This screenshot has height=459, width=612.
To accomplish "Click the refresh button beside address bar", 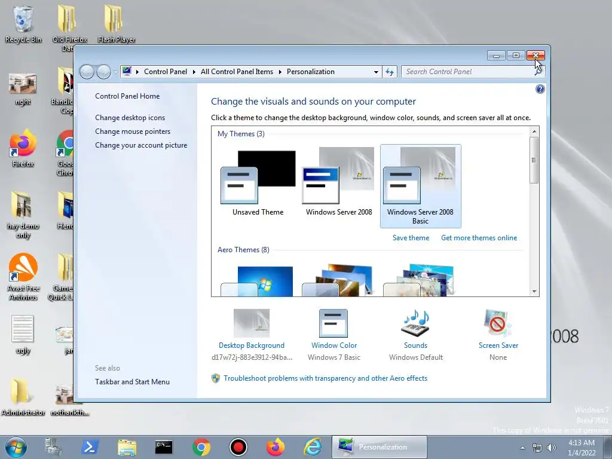I will [390, 72].
